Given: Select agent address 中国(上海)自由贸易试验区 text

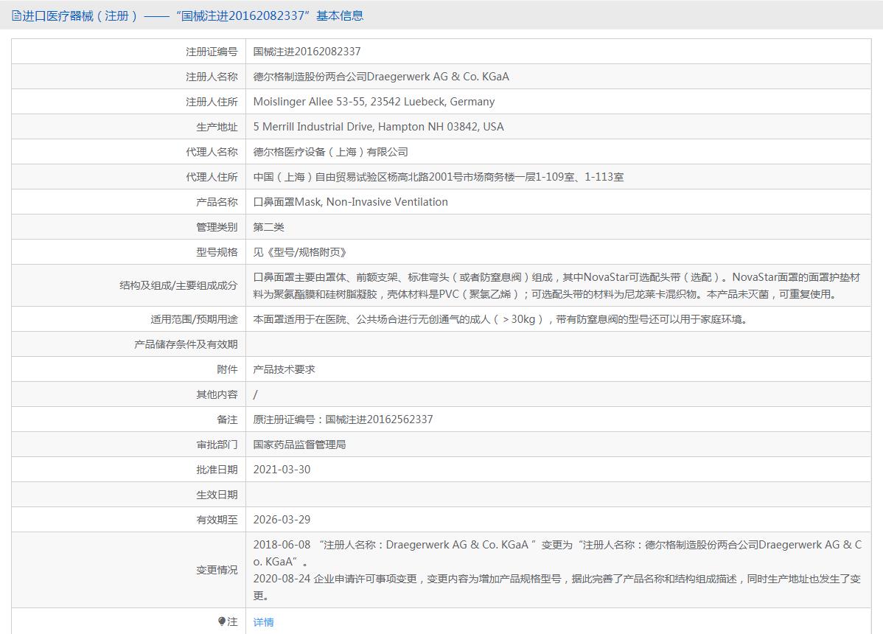Looking at the screenshot, I should pyautogui.click(x=438, y=177).
